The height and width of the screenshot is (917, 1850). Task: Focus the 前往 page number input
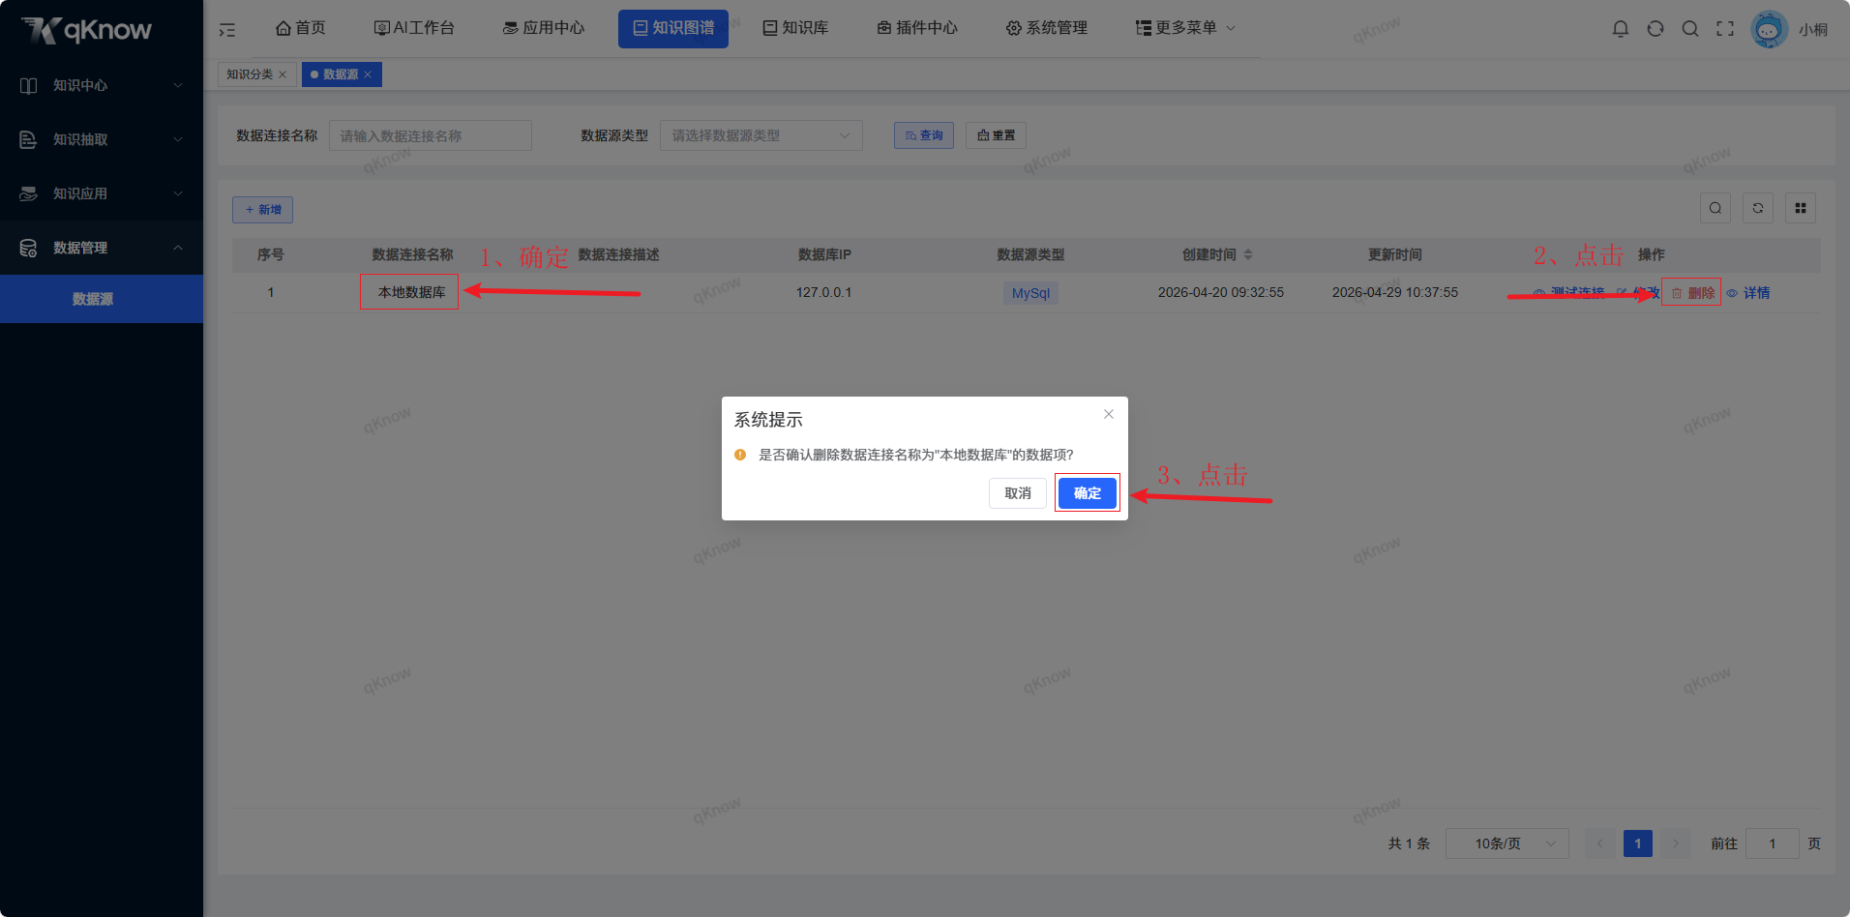(x=1773, y=843)
